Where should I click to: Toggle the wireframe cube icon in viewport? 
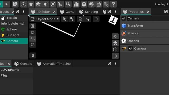point(115,49)
